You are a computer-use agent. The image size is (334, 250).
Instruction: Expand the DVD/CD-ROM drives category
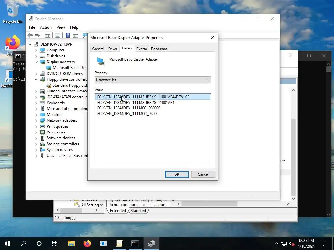36,74
